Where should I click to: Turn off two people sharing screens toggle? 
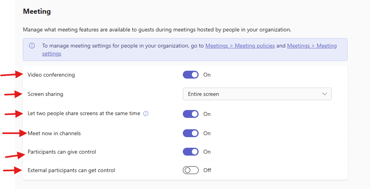[191, 114]
